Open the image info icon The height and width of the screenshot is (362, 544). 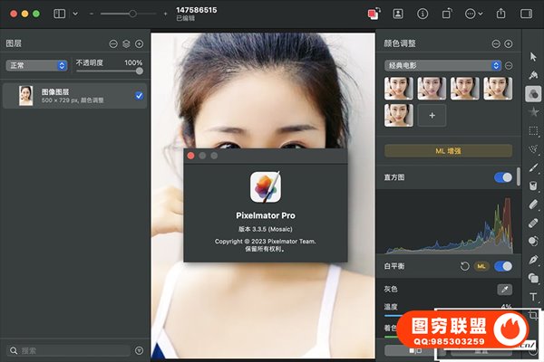point(423,14)
